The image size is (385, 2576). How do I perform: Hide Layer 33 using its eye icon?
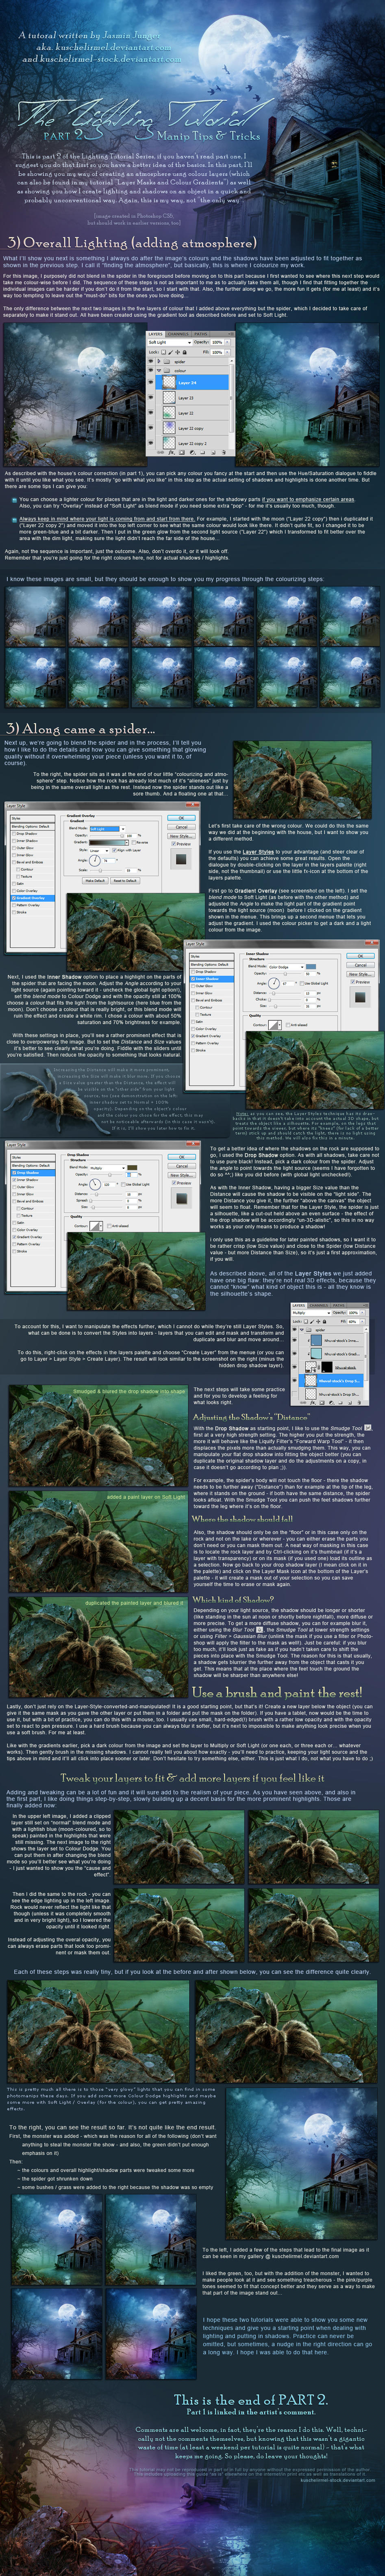tap(150, 397)
